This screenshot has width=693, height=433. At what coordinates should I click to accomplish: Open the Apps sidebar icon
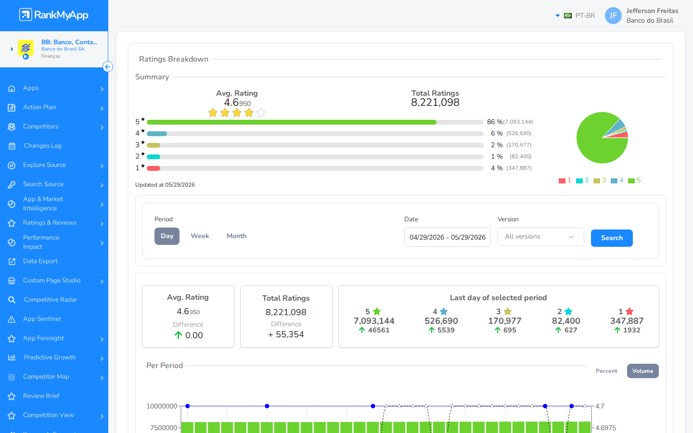(x=12, y=89)
